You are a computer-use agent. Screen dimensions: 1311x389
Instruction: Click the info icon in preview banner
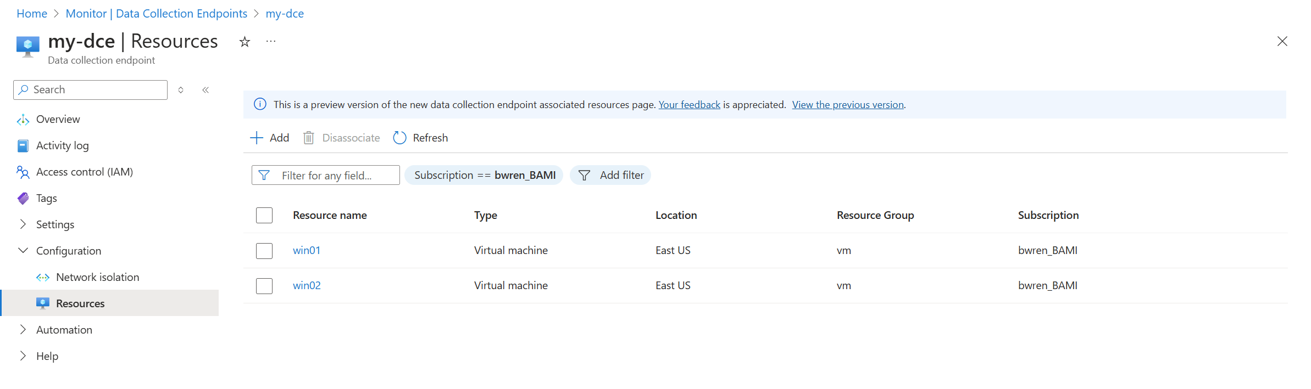point(260,104)
